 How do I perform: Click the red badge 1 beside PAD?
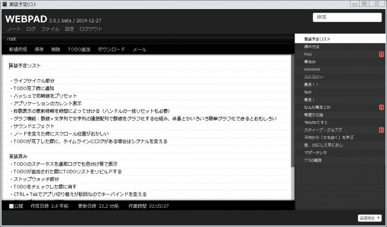coord(382,54)
